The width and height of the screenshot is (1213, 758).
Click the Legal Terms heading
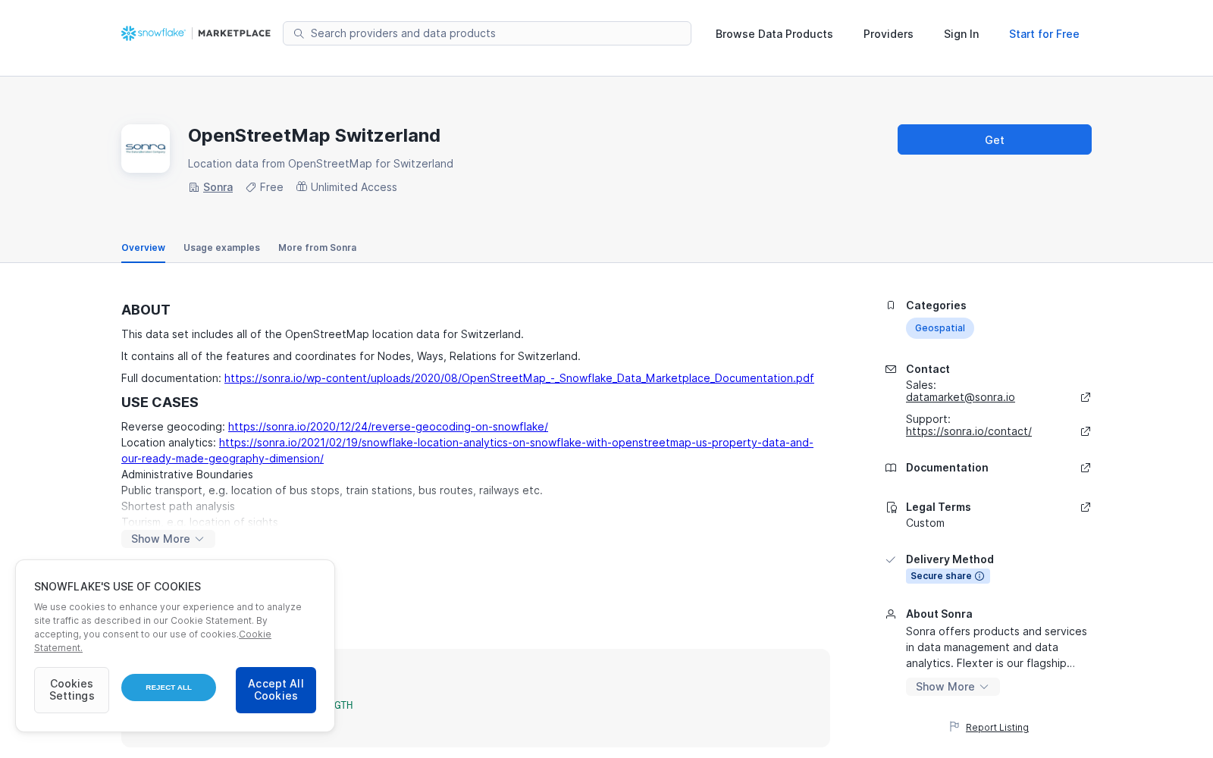tap(939, 507)
